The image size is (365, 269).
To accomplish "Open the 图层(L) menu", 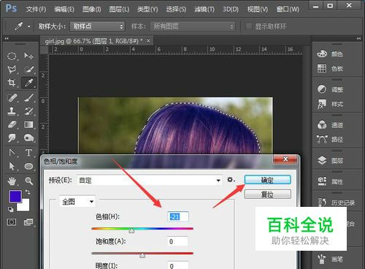I will (119, 10).
